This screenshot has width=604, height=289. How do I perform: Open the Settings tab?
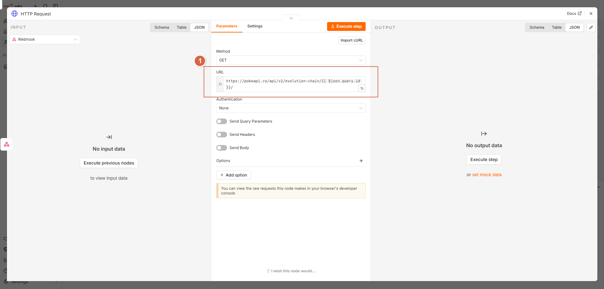point(255,26)
